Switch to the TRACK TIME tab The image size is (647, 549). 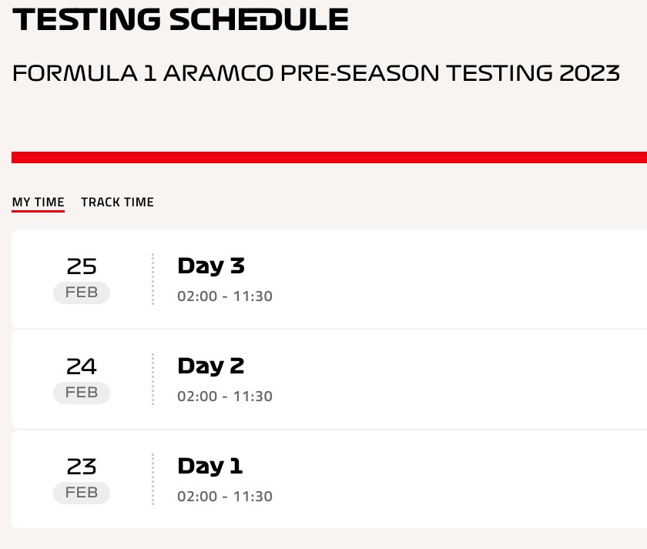pos(117,202)
